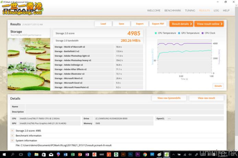Select Storage - Adobe Photoshop light v2 row

[98, 56]
